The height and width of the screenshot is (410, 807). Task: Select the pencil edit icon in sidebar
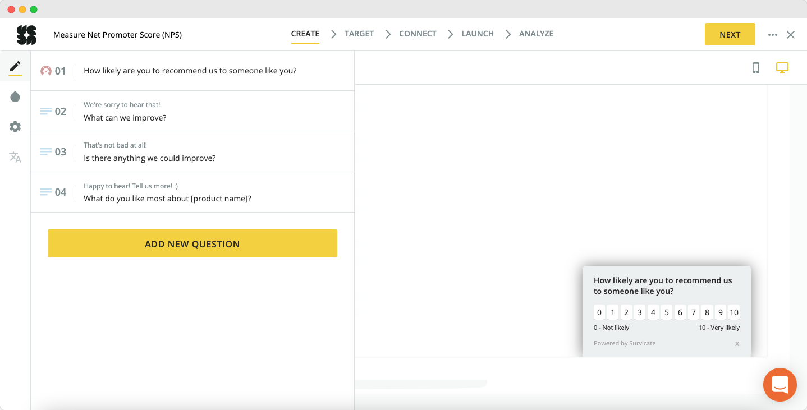point(15,67)
